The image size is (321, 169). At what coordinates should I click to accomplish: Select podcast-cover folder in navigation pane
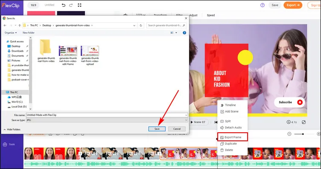click(18, 79)
